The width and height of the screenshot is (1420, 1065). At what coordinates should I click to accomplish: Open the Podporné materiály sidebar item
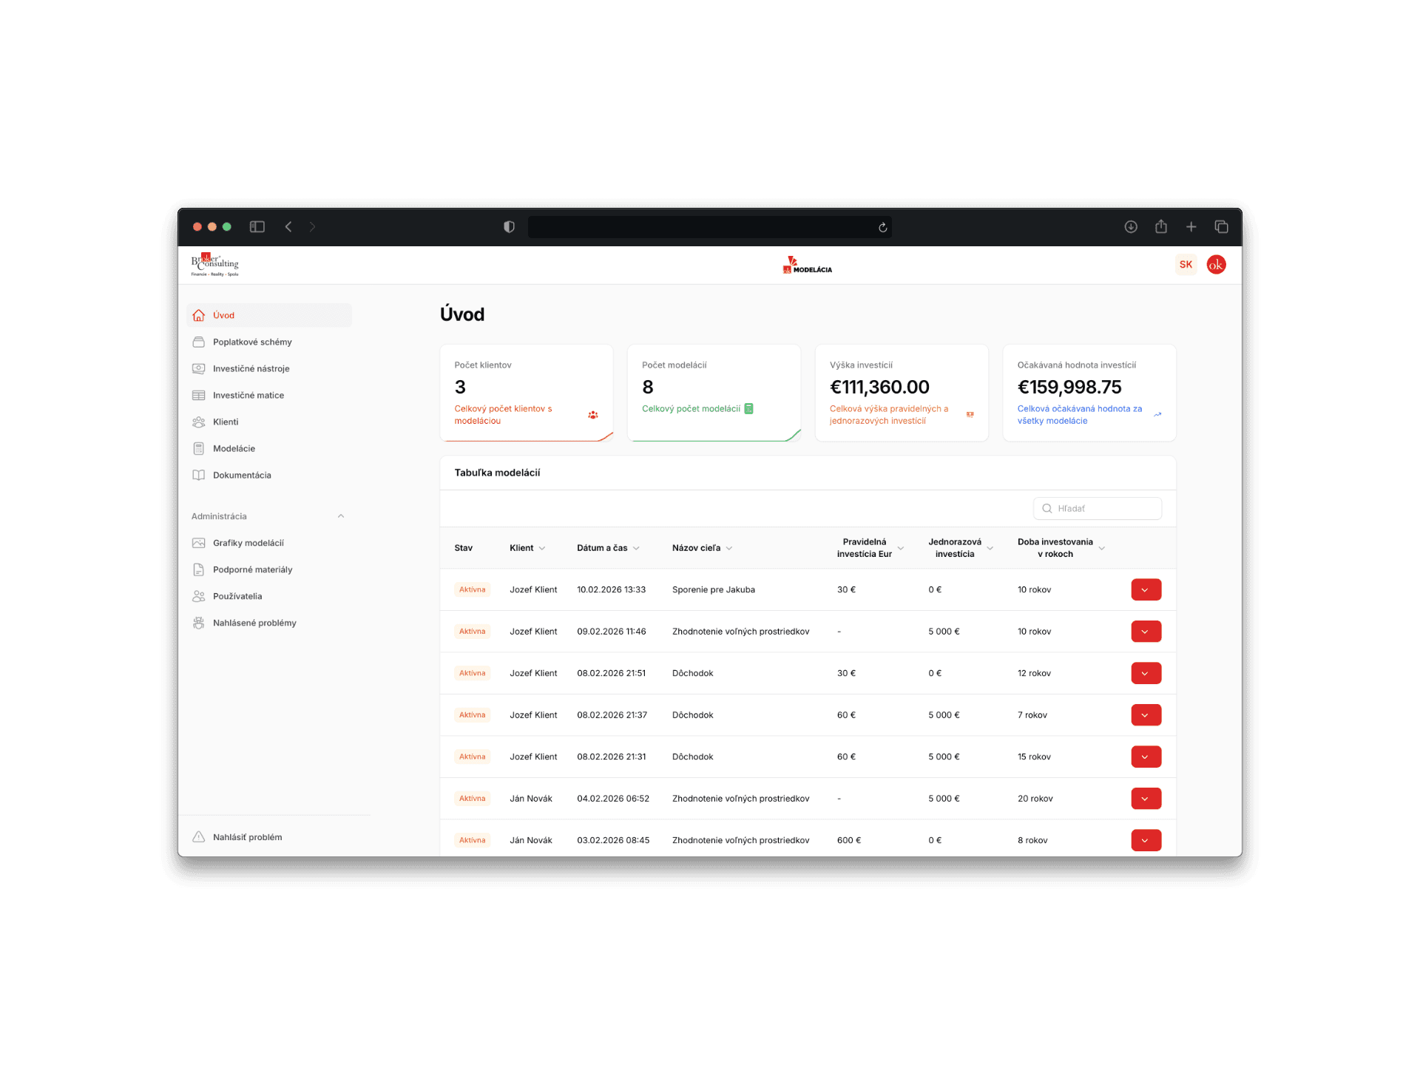[x=252, y=569]
